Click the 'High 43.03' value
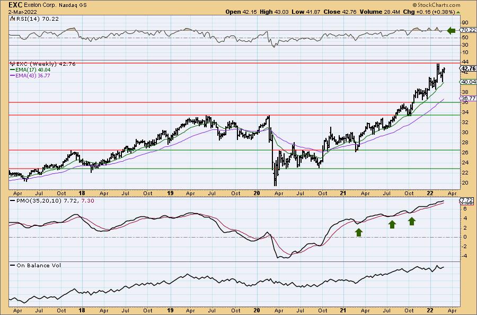Viewport: 477px width, 315px height. pyautogui.click(x=274, y=12)
